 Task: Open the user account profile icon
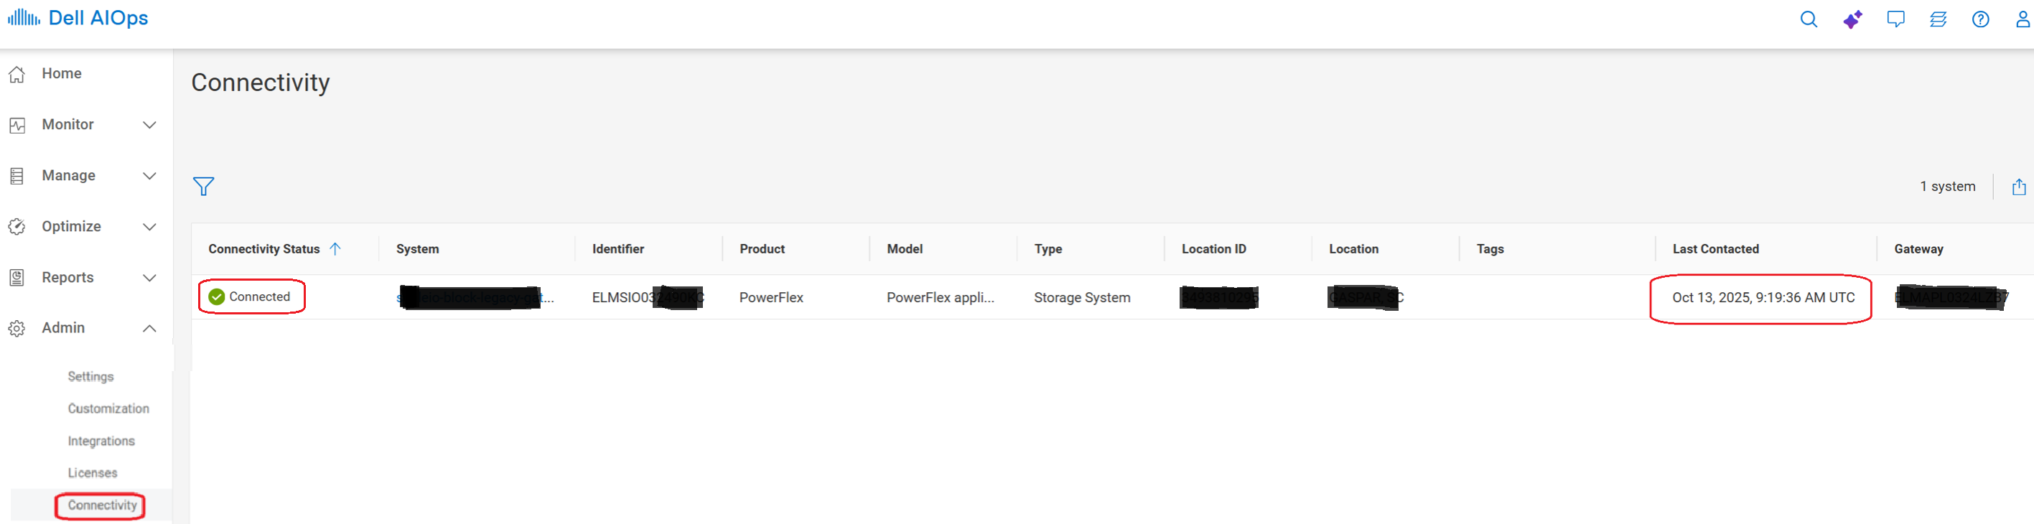2023,19
